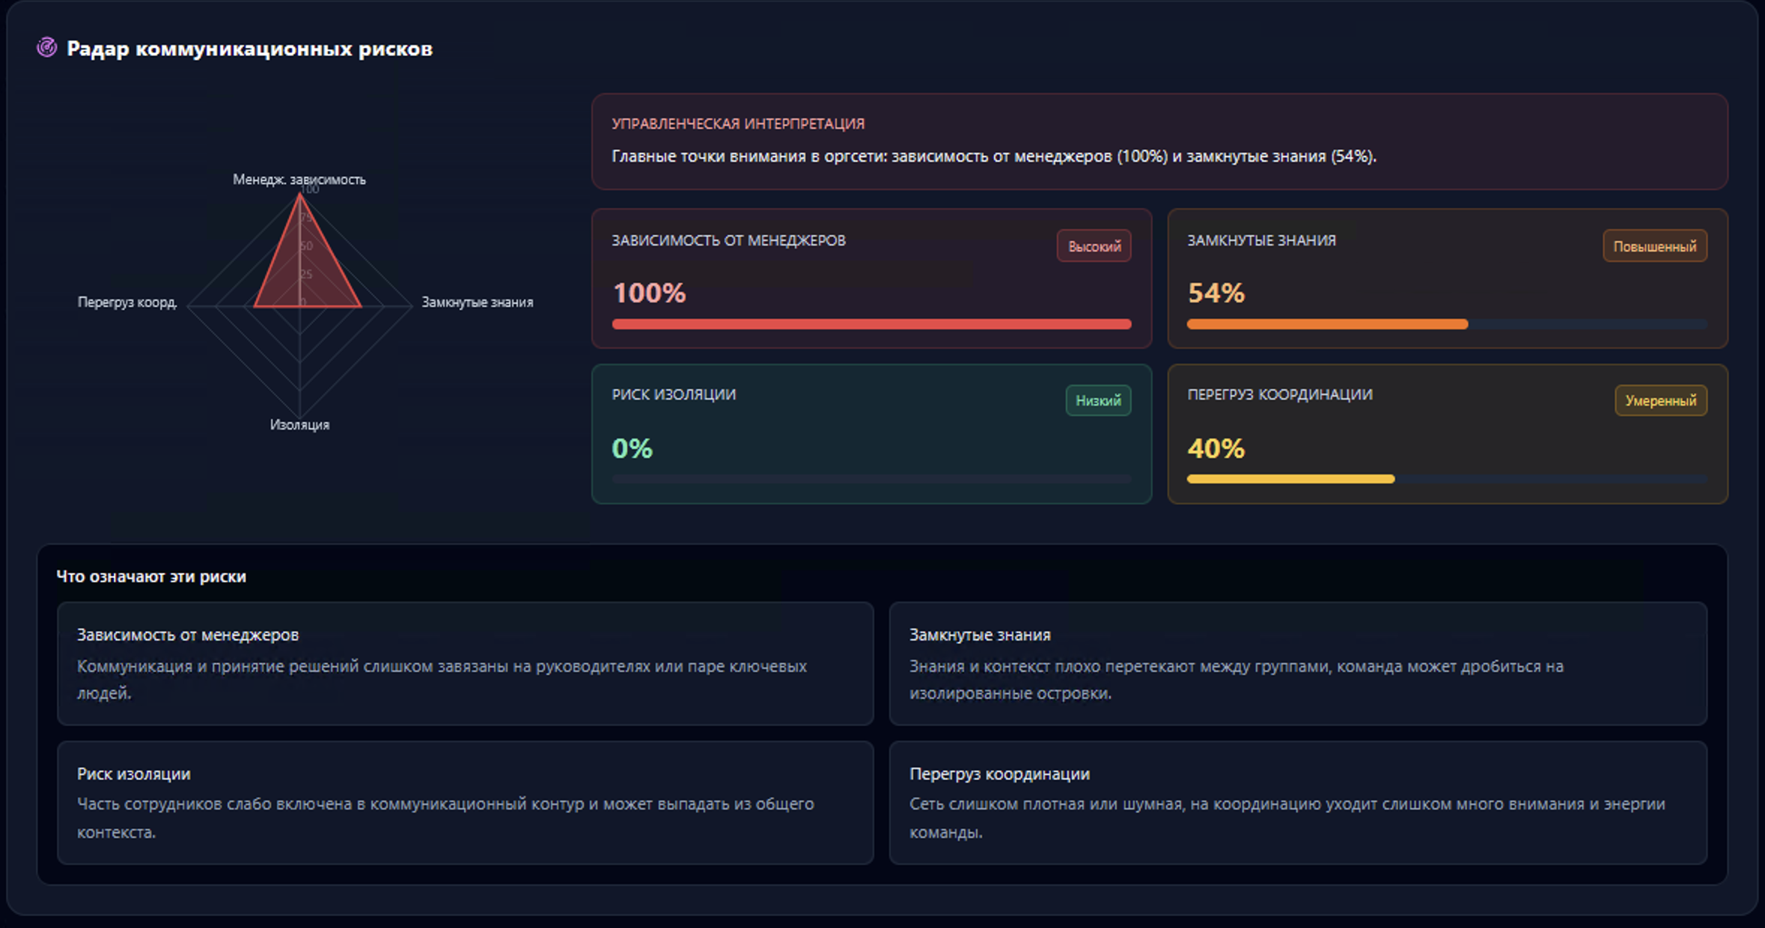1765x928 pixels.
Task: Open the lowercase 'Перегруз координации' explanation heading
Action: tap(999, 774)
